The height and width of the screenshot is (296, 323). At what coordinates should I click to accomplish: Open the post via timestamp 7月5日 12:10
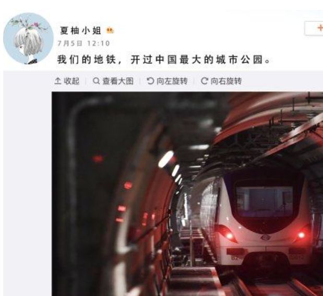tap(83, 43)
